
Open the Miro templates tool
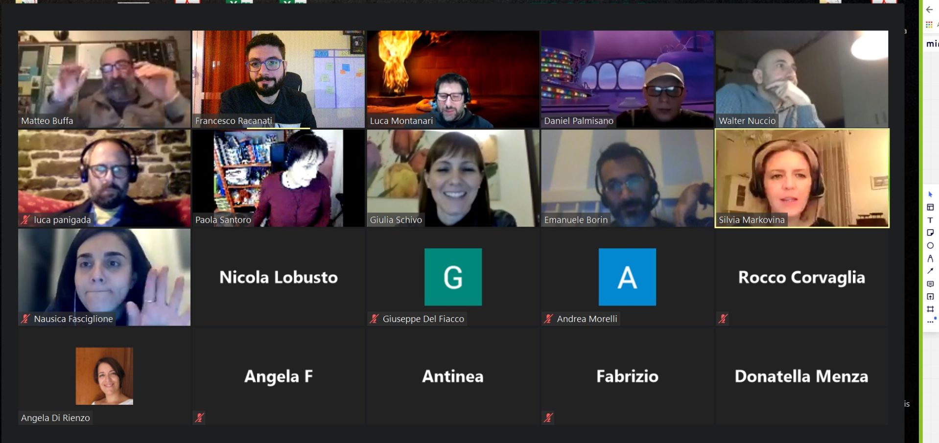[x=930, y=207]
